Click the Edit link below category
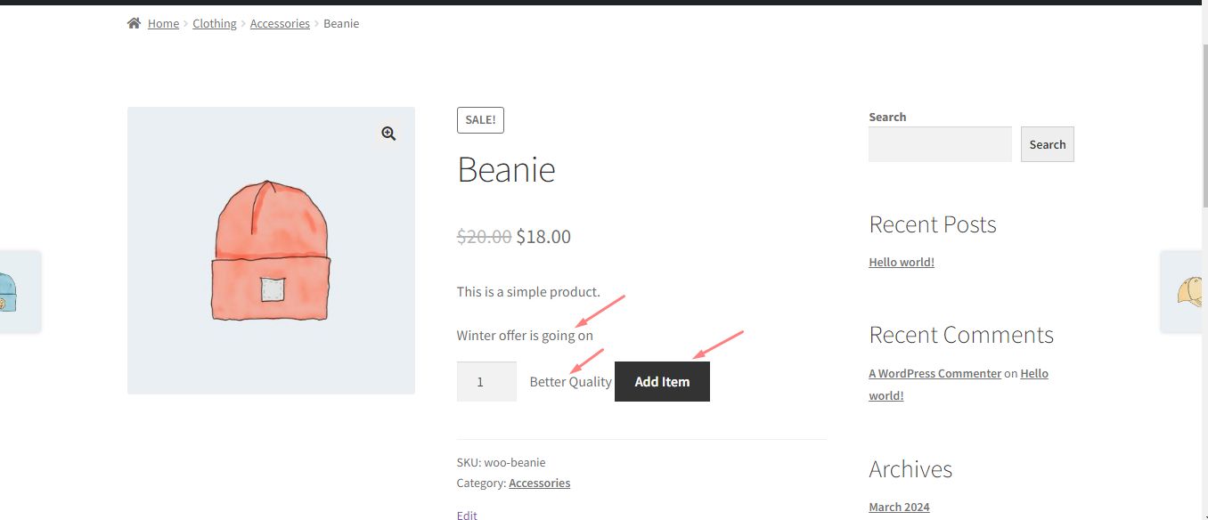 point(467,515)
